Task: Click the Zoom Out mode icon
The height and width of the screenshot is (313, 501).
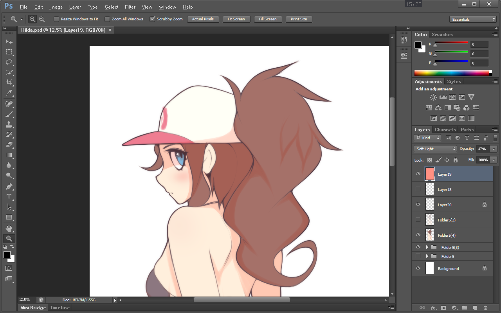Action: pos(41,19)
